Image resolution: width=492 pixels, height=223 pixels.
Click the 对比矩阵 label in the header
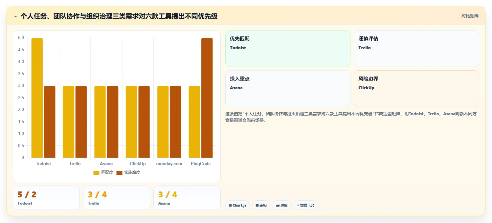point(470,16)
